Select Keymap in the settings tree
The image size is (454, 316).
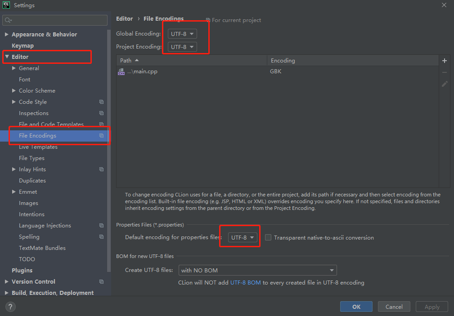click(x=22, y=46)
